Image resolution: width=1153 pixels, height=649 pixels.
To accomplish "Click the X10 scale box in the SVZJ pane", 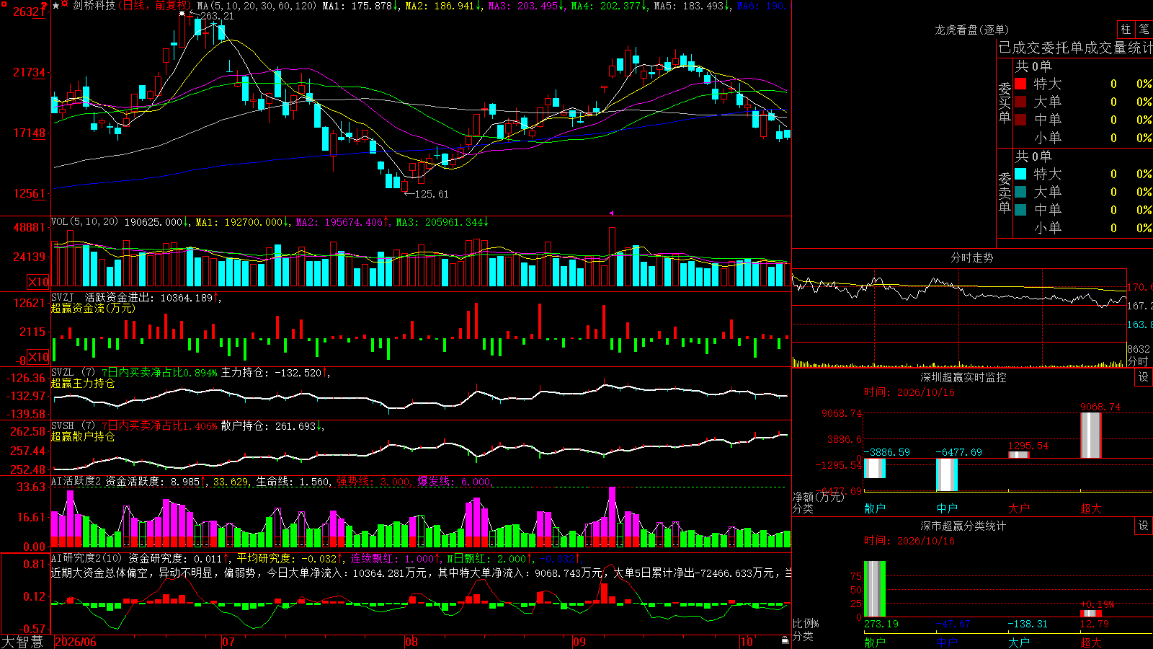I will (x=38, y=357).
